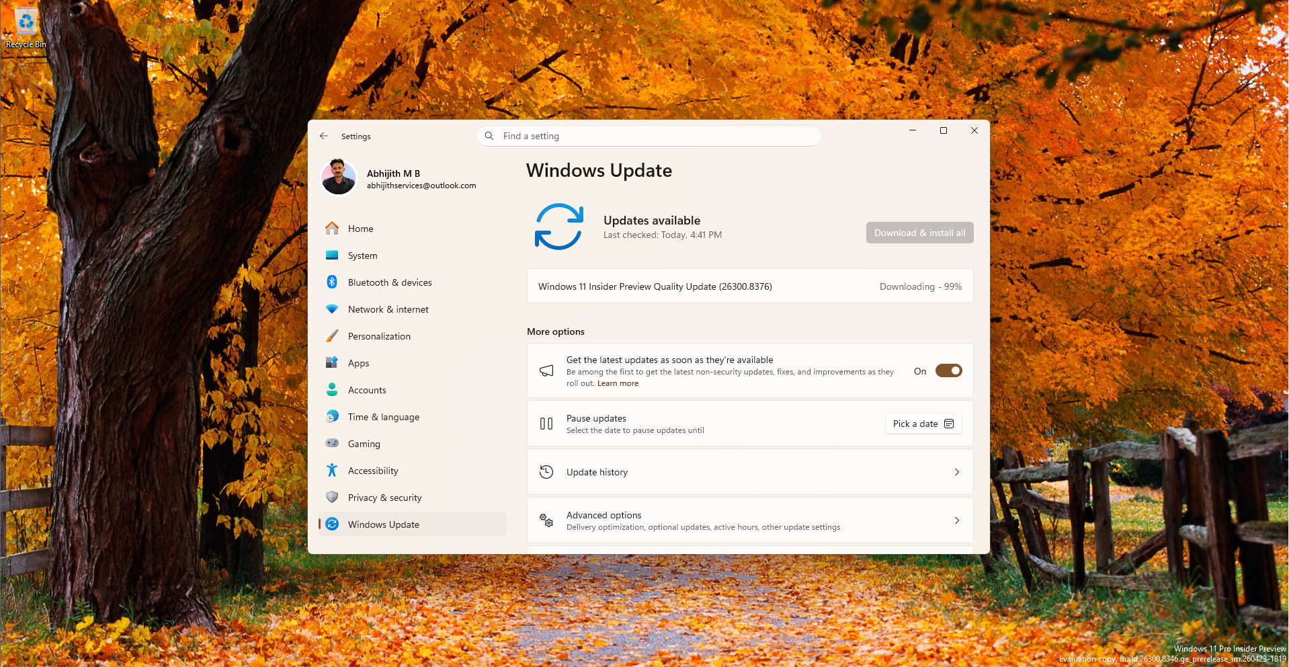Click the System monitor icon
Image resolution: width=1289 pixels, height=667 pixels.
(332, 256)
